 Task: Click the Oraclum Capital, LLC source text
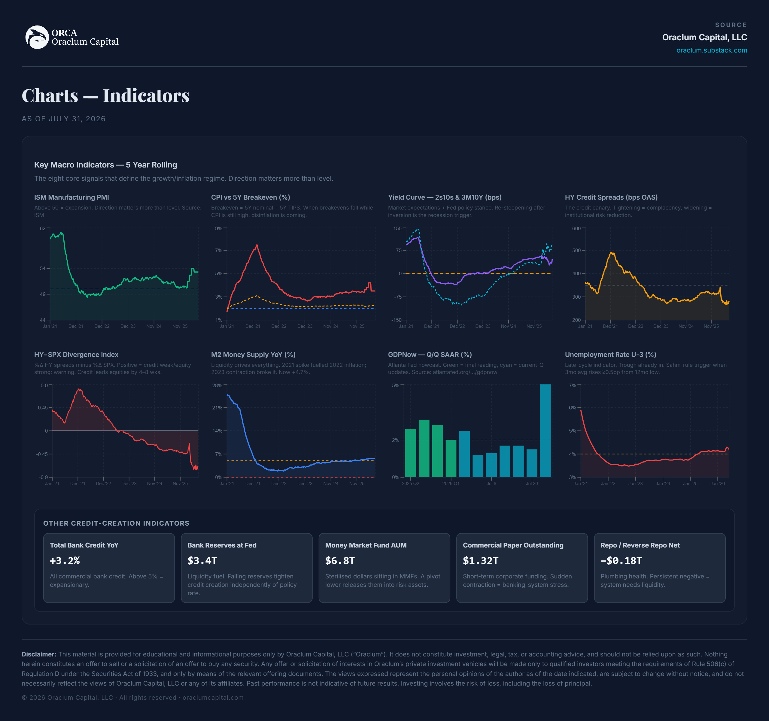tap(704, 37)
